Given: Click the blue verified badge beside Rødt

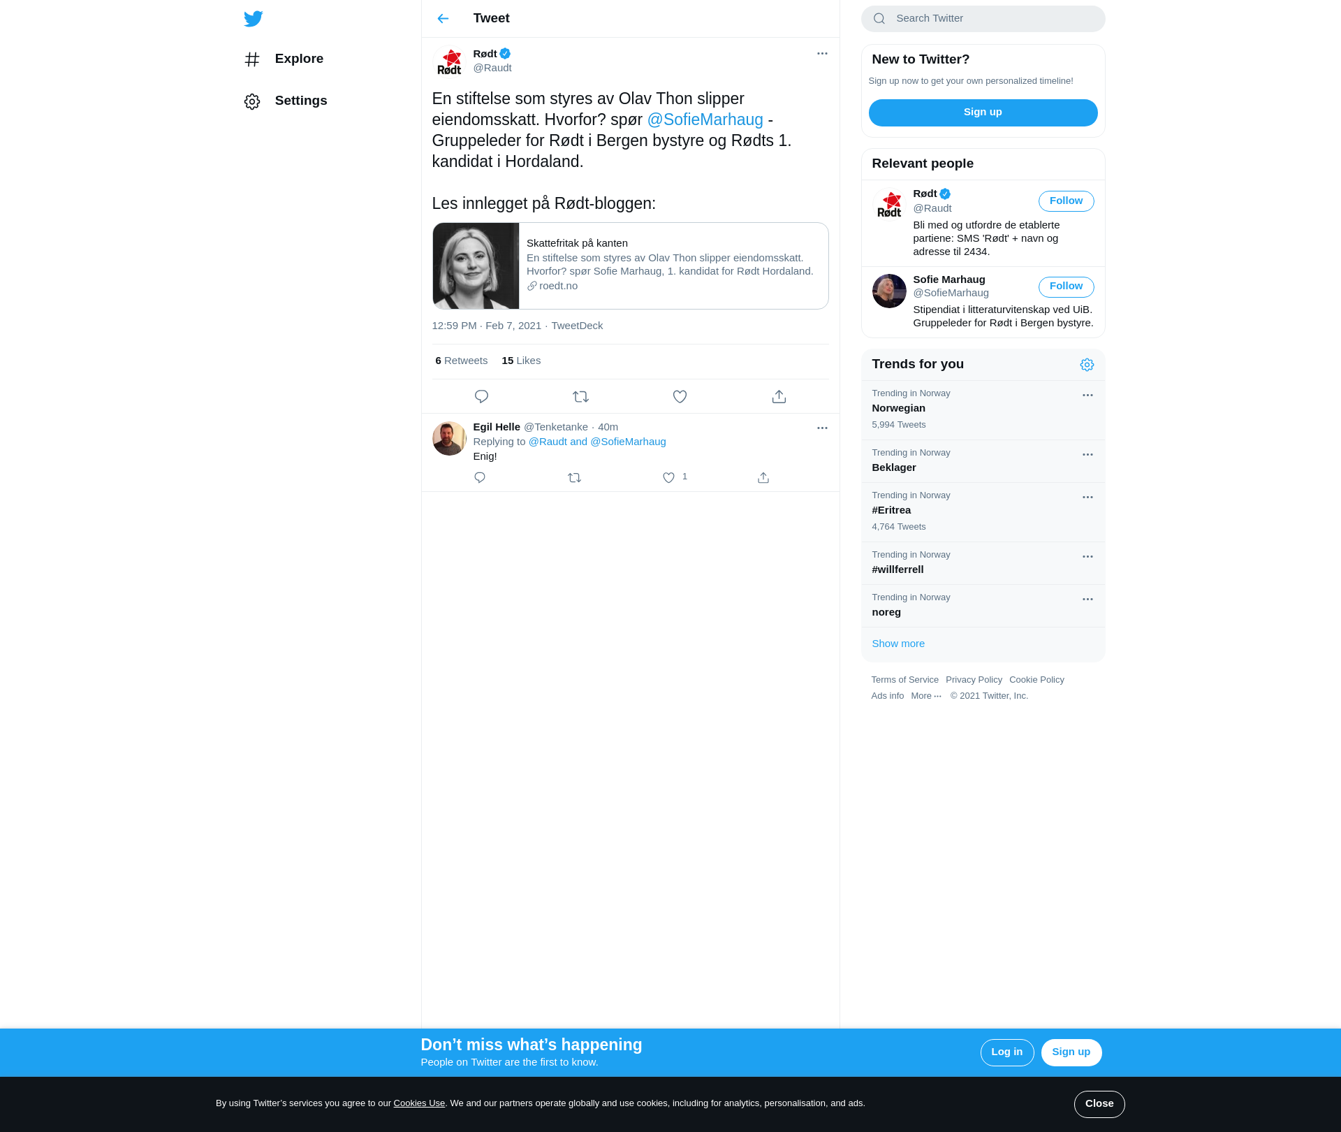Looking at the screenshot, I should 505,54.
